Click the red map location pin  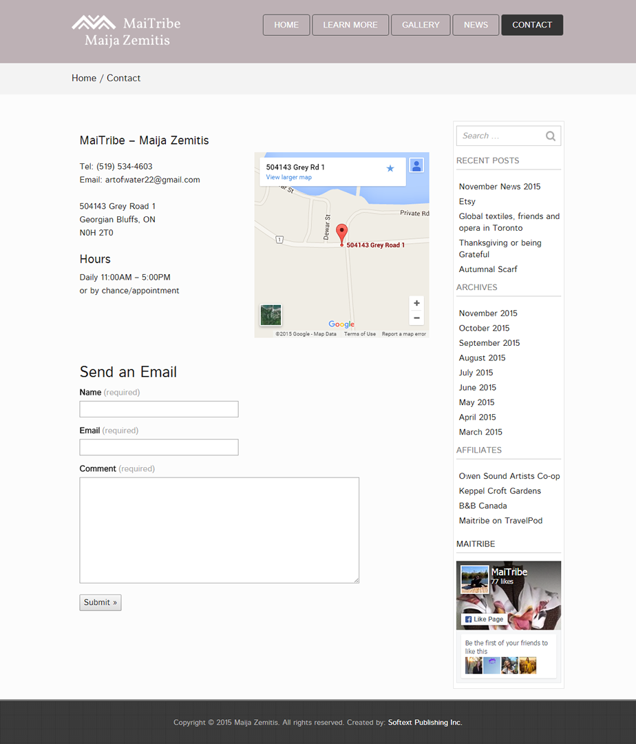tap(341, 235)
